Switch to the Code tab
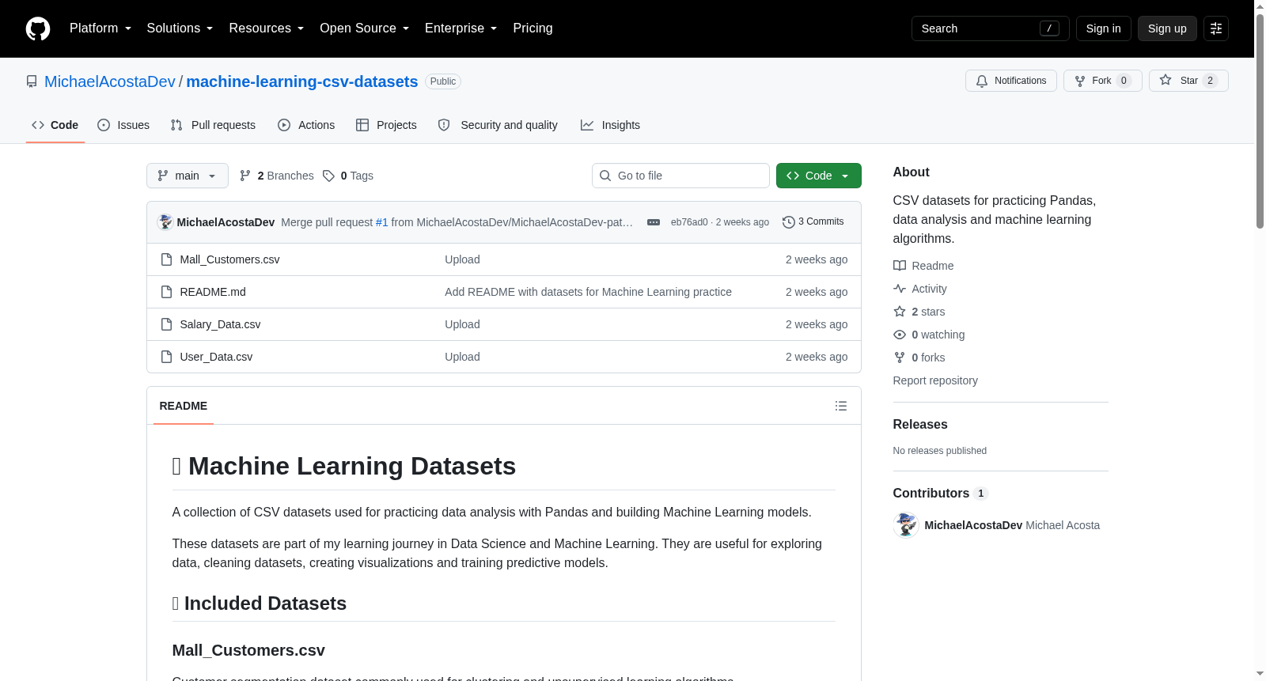 (x=55, y=125)
